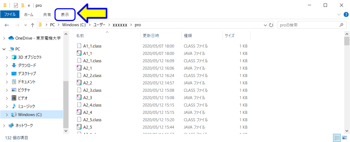Click the ユーザー breadcrumb in address bar

[99, 25]
